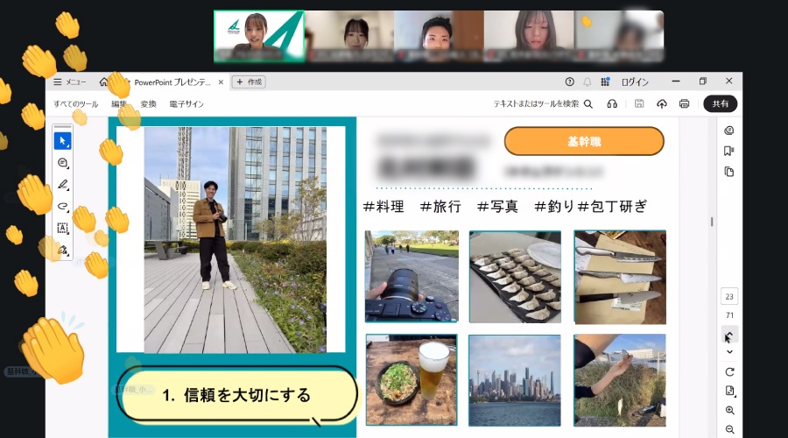Switch to PowerPoint プレゼンテ... document tab
The image size is (788, 438).
click(x=172, y=82)
